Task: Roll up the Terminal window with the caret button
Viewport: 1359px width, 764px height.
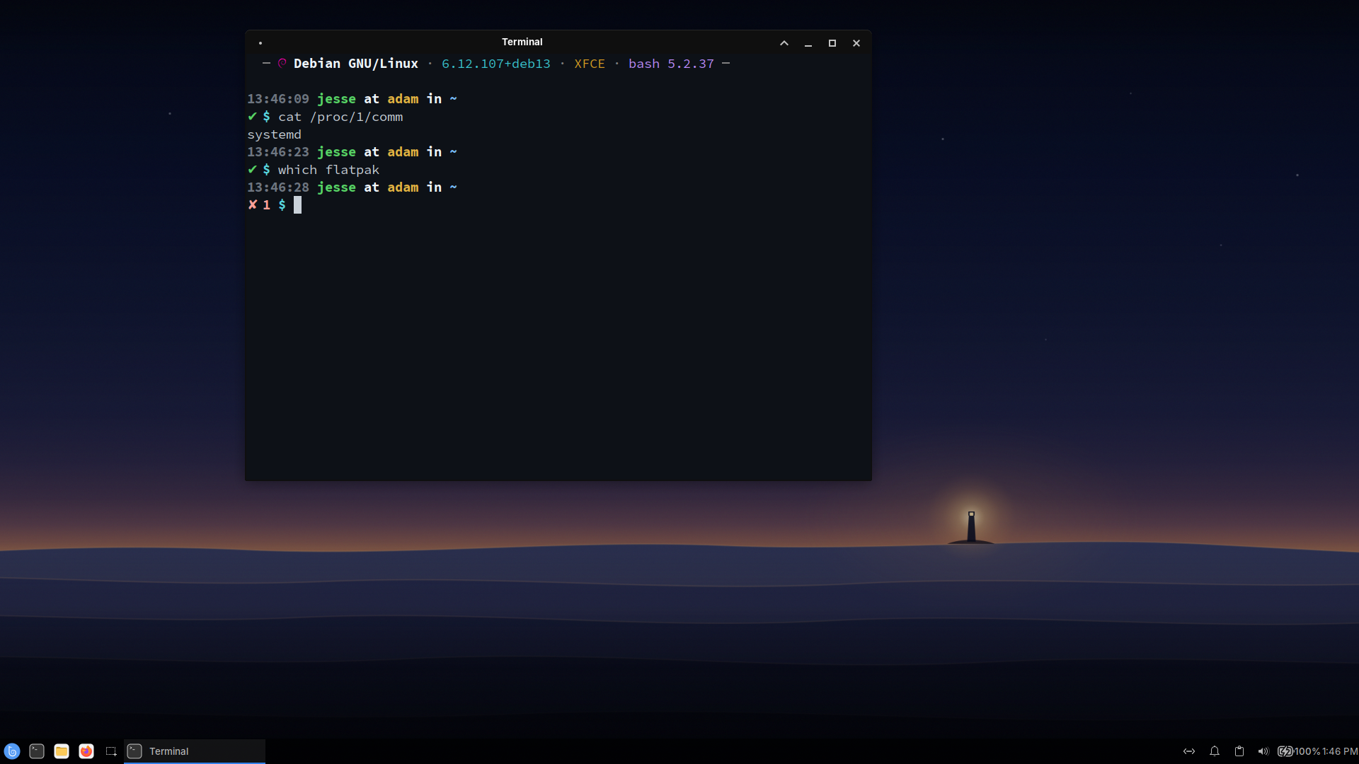Action: click(784, 43)
